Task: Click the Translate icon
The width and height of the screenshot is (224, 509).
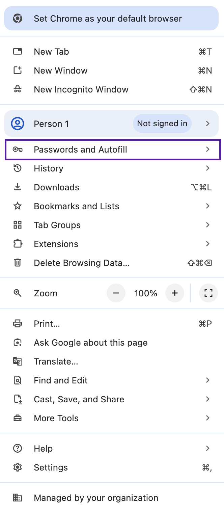Action: 18,361
